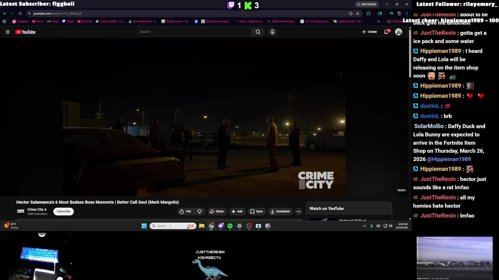The image size is (499, 280).
Task: Open Chrome three-dot menu
Action: tap(407, 14)
